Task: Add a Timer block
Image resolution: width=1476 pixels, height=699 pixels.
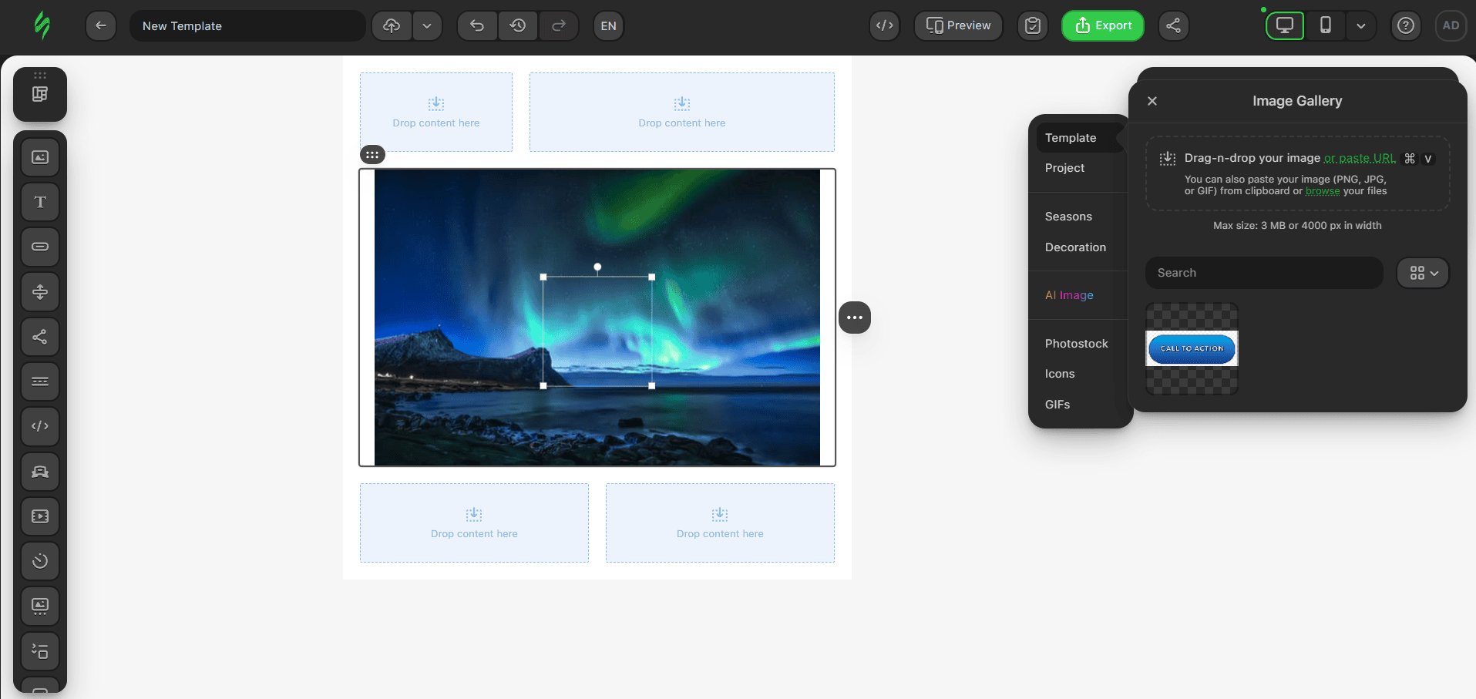Action: pos(40,561)
